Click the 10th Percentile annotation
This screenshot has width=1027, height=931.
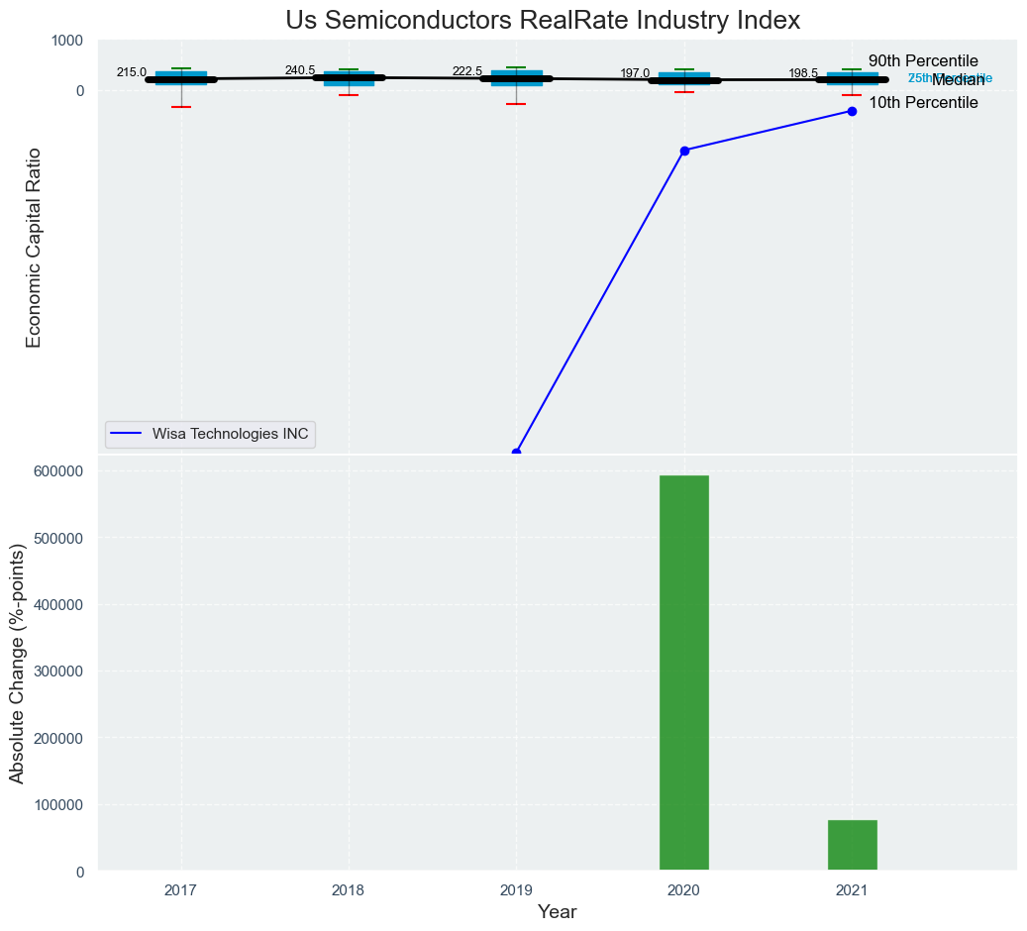coord(923,103)
